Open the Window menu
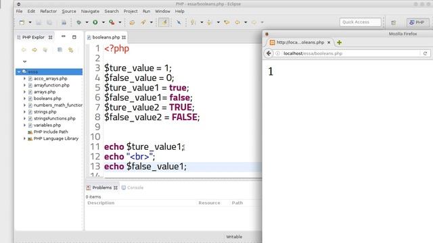 pos(162,11)
